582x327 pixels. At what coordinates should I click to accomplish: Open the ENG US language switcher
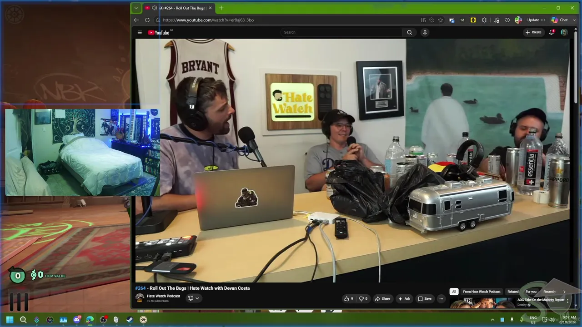coord(533,320)
